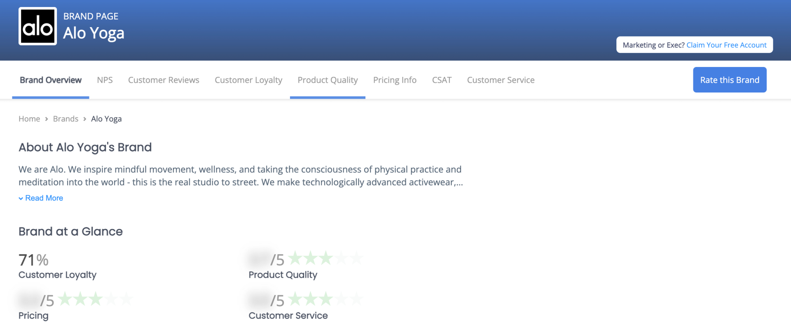The width and height of the screenshot is (791, 333).
Task: Open the Brands breadcrumb link
Action: (x=66, y=118)
